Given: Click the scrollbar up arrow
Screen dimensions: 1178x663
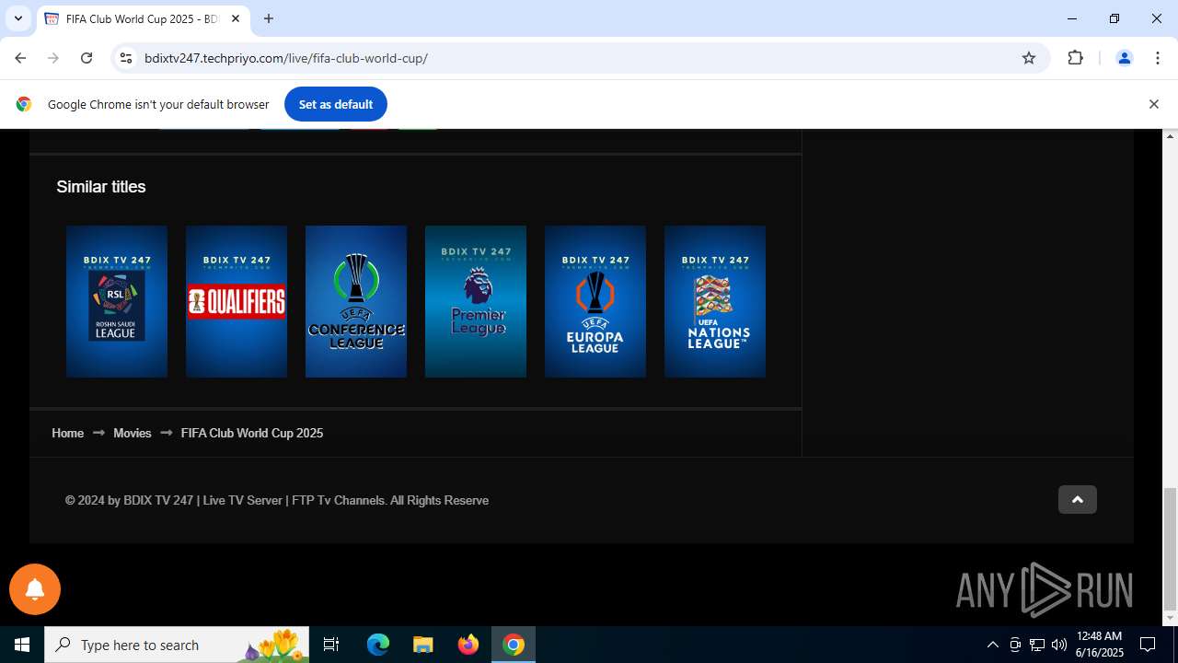Looking at the screenshot, I should coord(1171,136).
